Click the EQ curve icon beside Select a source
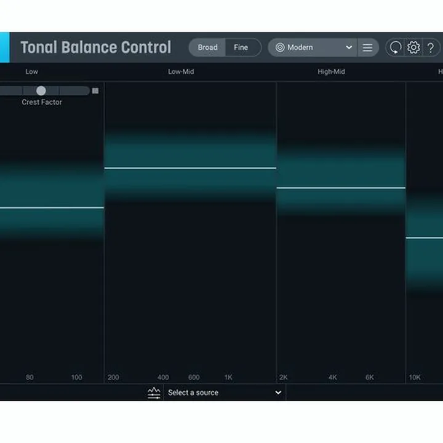The image size is (443, 443). [x=154, y=393]
